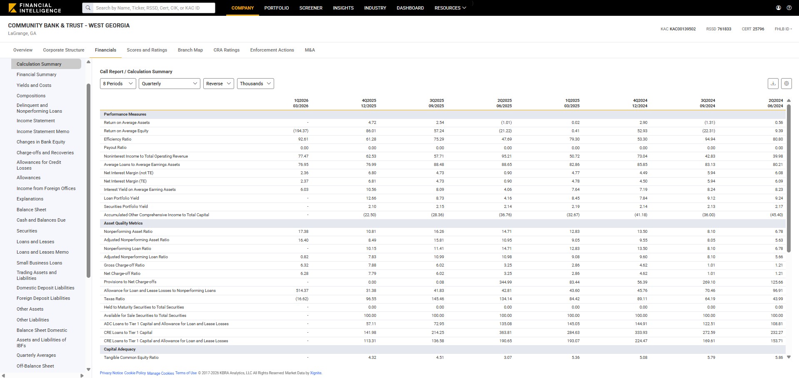799x378 pixels.
Task: Open Small Business Loans report
Action: tap(39, 263)
